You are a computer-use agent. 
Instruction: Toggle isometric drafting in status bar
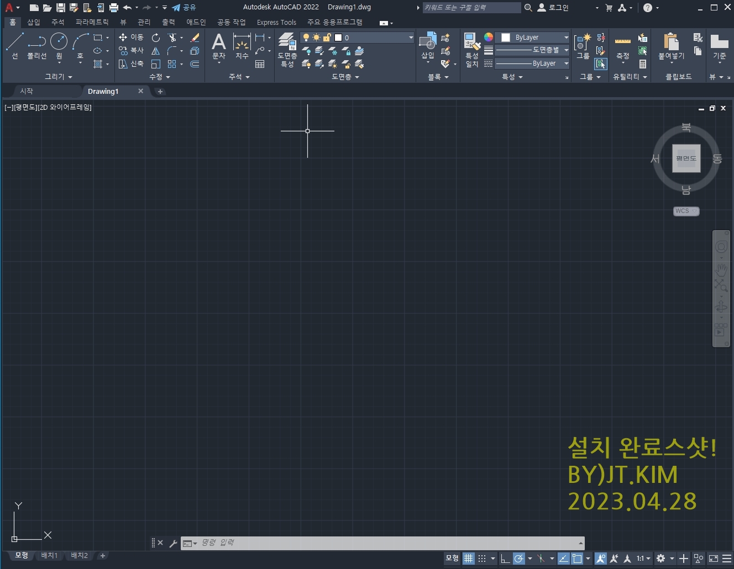tap(541, 559)
